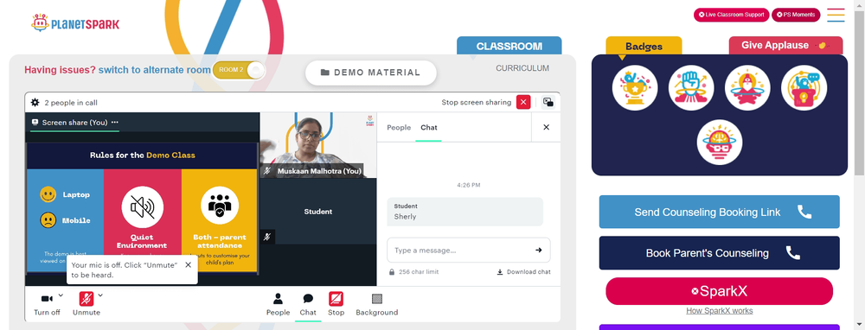Award the trophy badge

point(634,88)
